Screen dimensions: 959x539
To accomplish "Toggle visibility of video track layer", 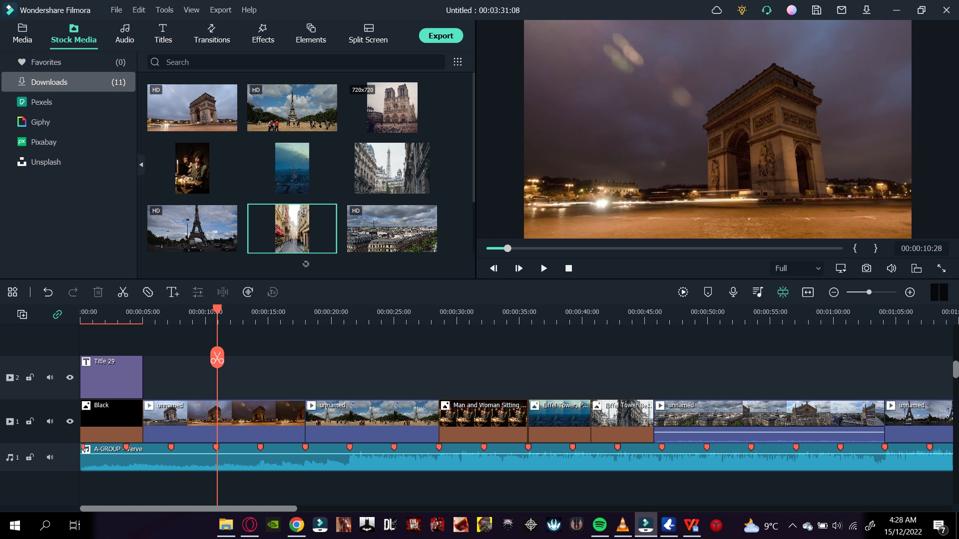I will point(70,421).
